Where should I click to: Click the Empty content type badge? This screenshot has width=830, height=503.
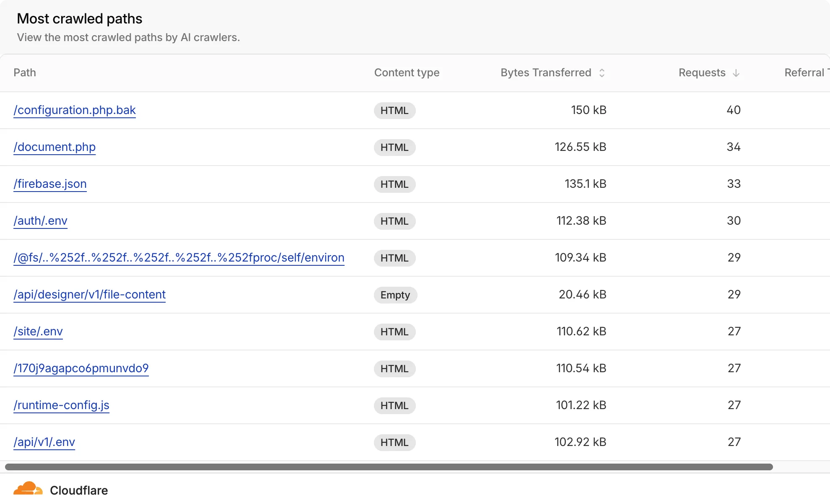pyautogui.click(x=395, y=295)
